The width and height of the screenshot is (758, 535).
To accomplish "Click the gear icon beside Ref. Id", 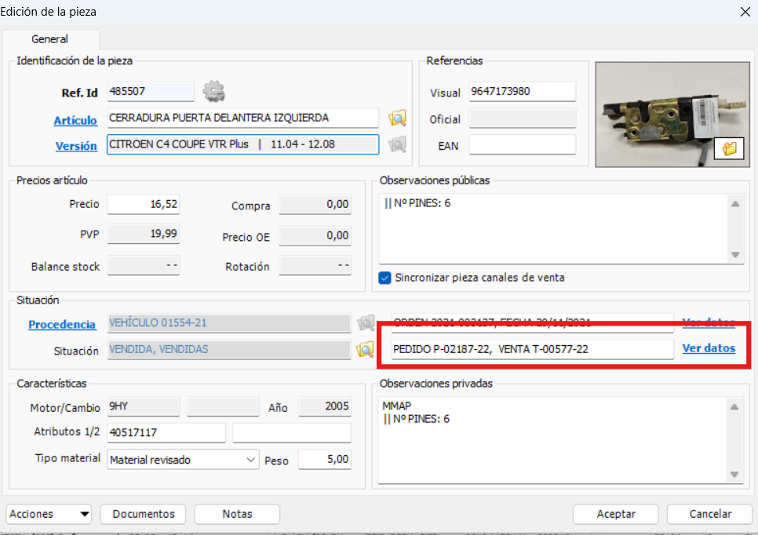I will tap(213, 91).
